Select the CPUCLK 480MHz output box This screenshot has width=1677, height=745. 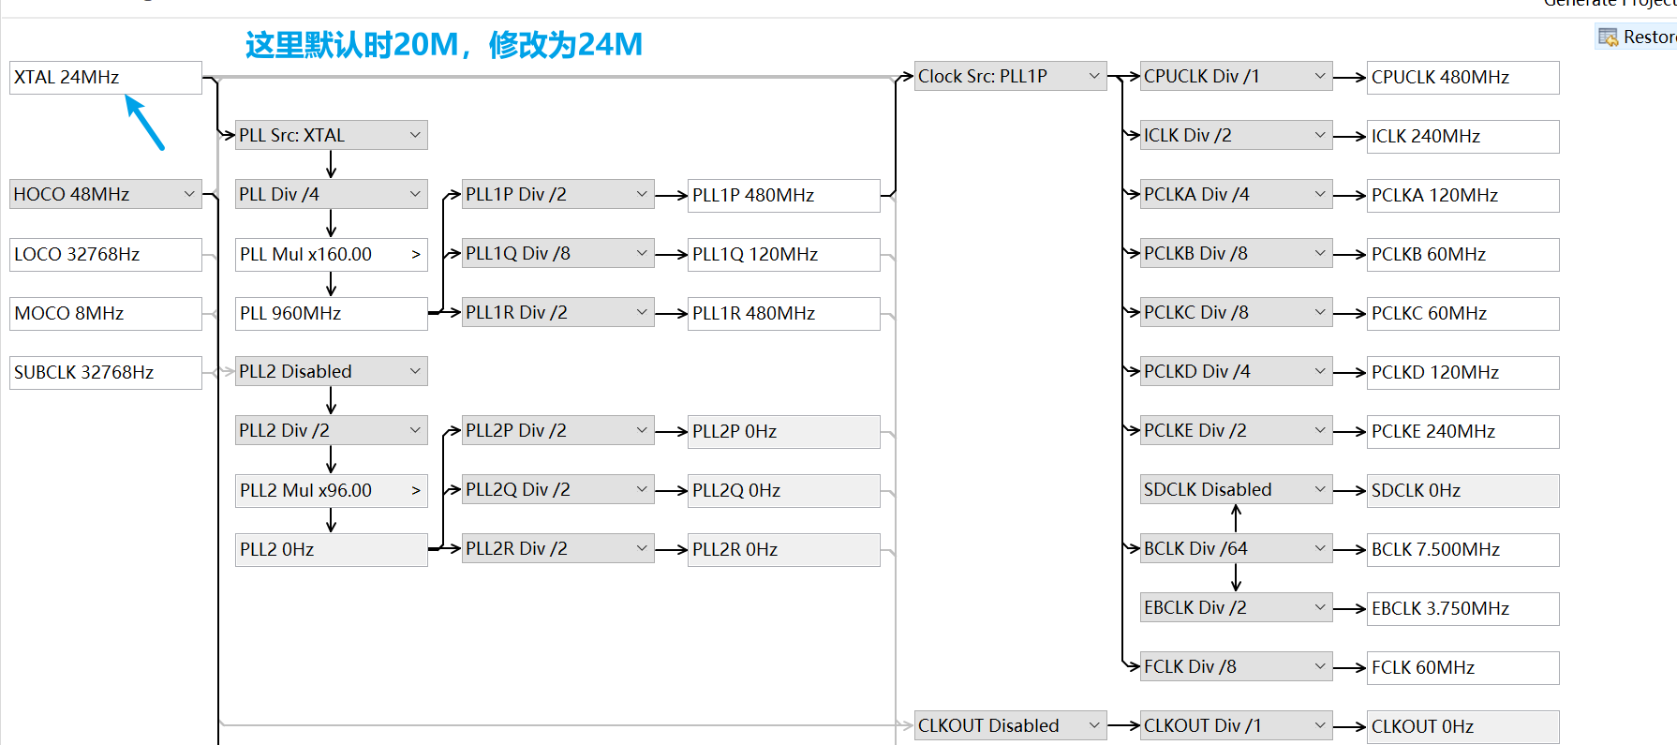[x=1463, y=78]
